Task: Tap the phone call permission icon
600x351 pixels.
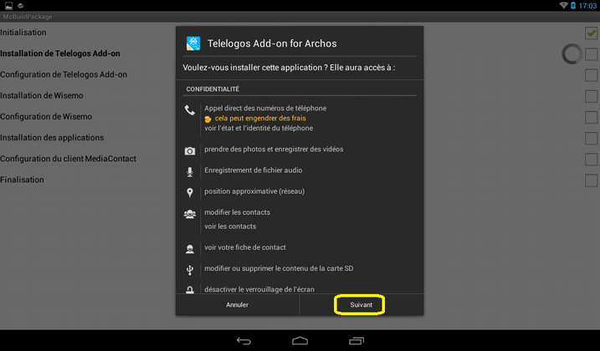Action: click(189, 110)
